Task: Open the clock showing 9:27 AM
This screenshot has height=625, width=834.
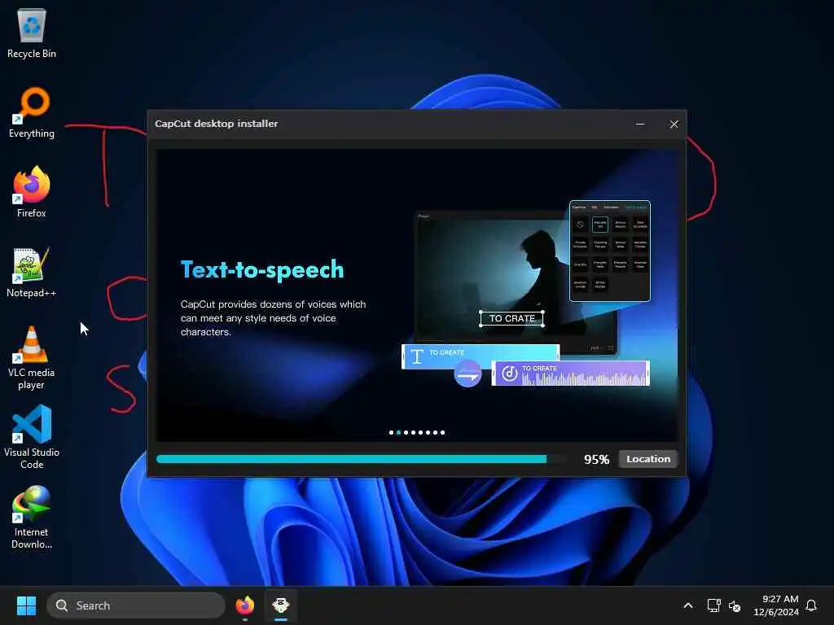Action: (x=775, y=605)
